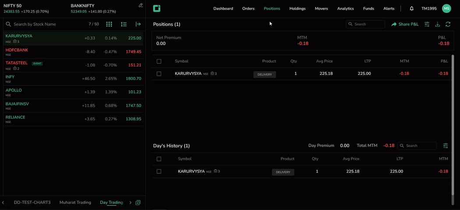
Task: Click the Search by Stock Name field
Action: tap(48, 24)
